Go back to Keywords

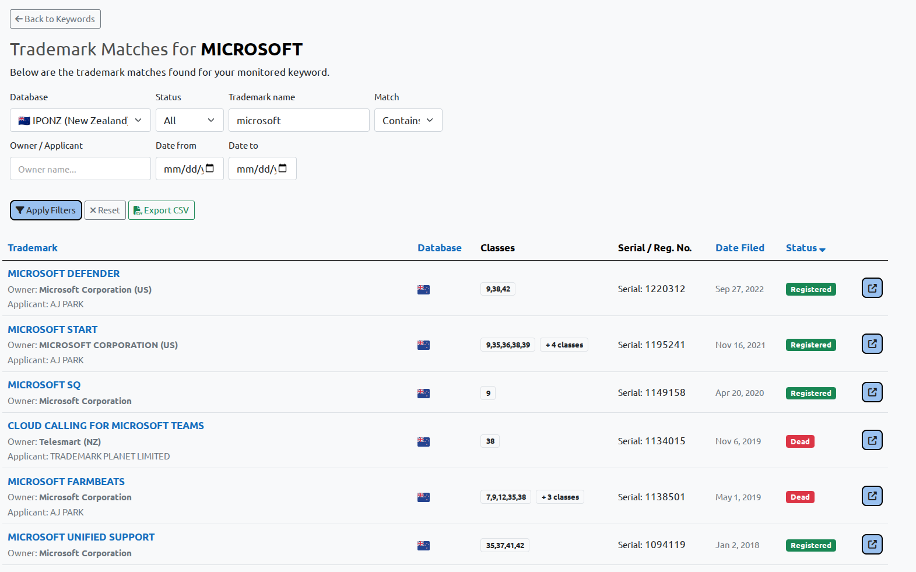click(55, 19)
